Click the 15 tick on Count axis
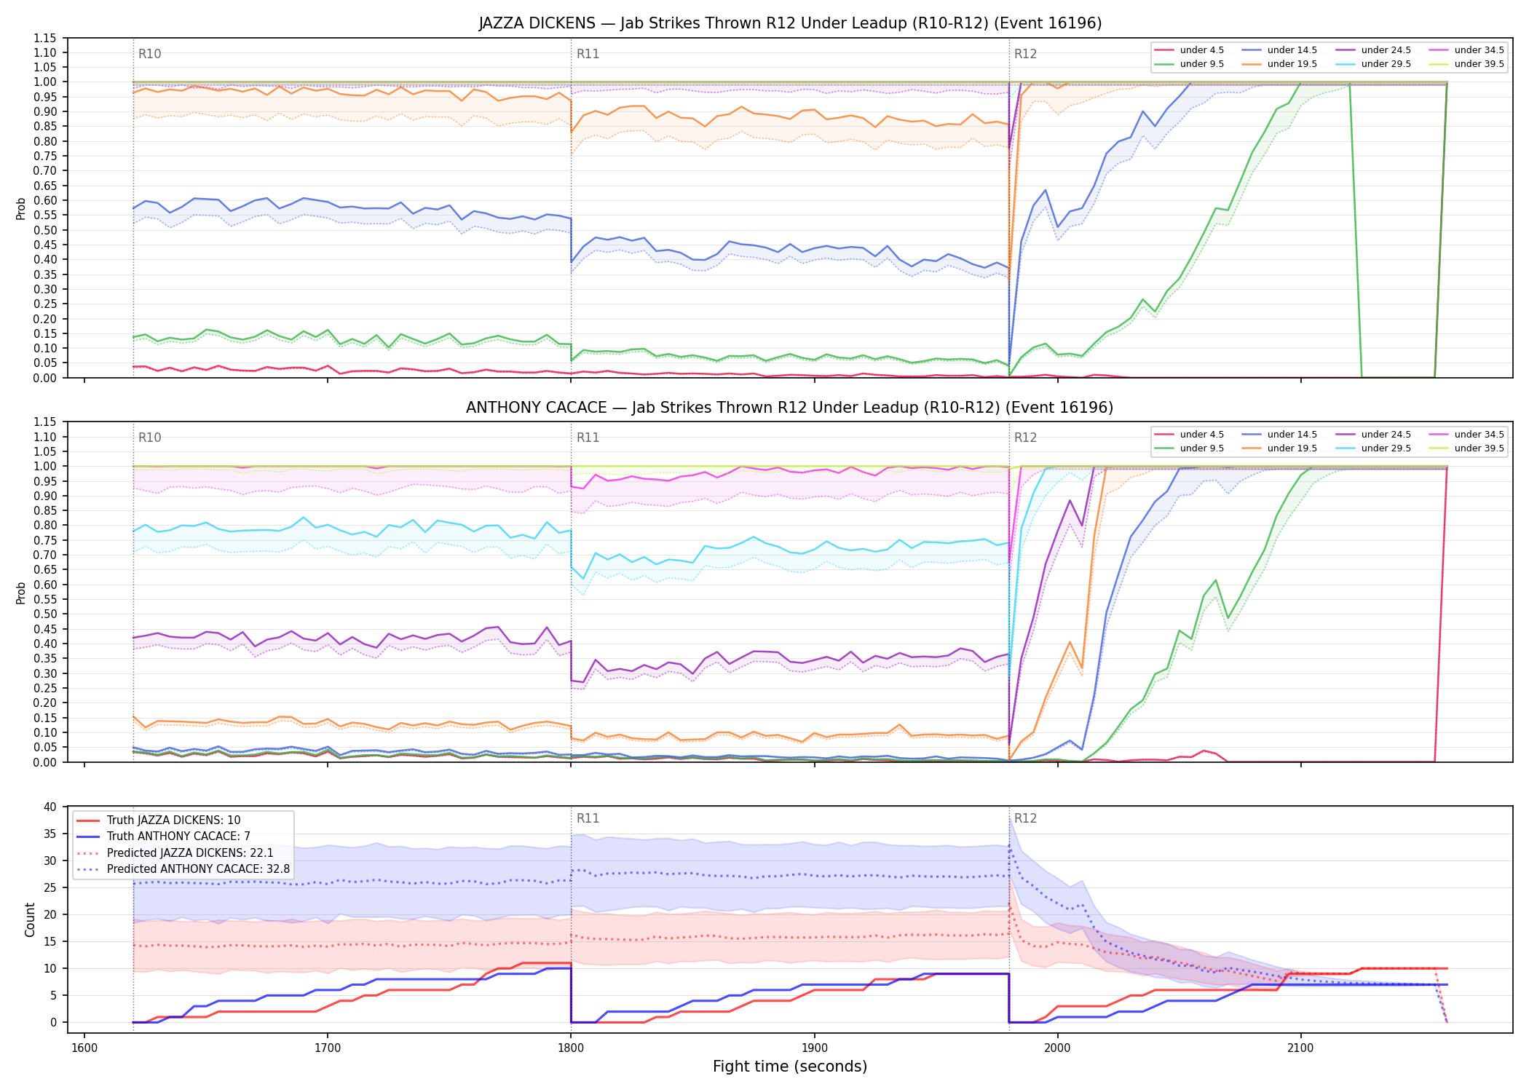The height and width of the screenshot is (1092, 1529). coord(50,941)
